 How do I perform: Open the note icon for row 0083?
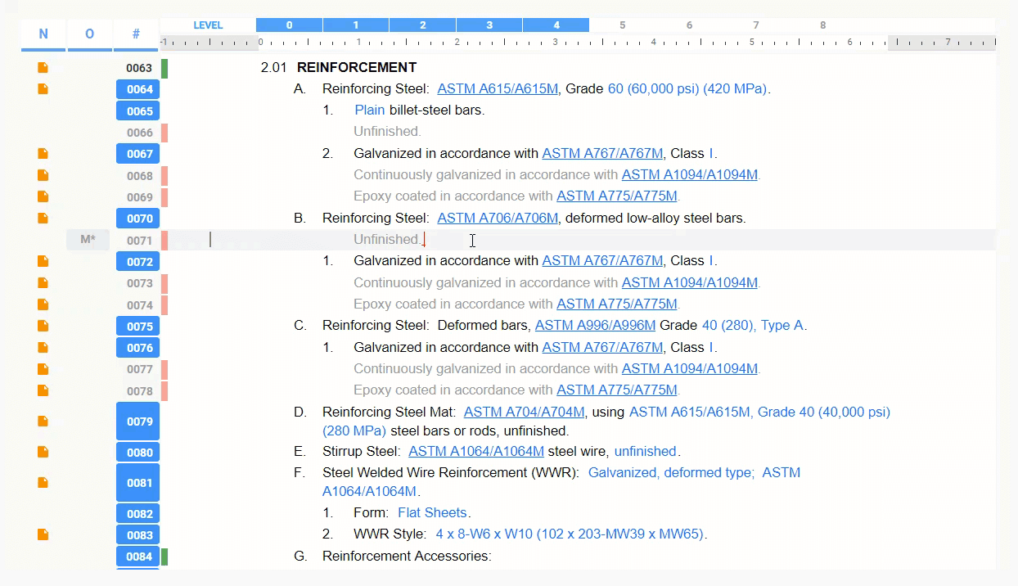click(x=43, y=534)
